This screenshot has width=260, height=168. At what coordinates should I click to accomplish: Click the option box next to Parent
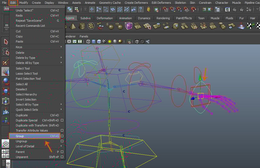(62, 152)
